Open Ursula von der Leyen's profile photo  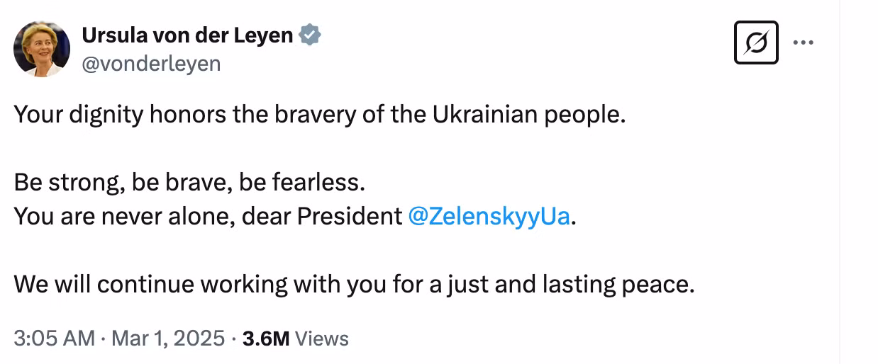tap(42, 49)
